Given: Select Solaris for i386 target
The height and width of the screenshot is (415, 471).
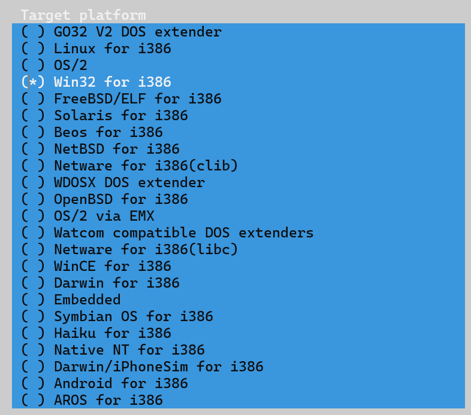Looking at the screenshot, I should (x=104, y=116).
